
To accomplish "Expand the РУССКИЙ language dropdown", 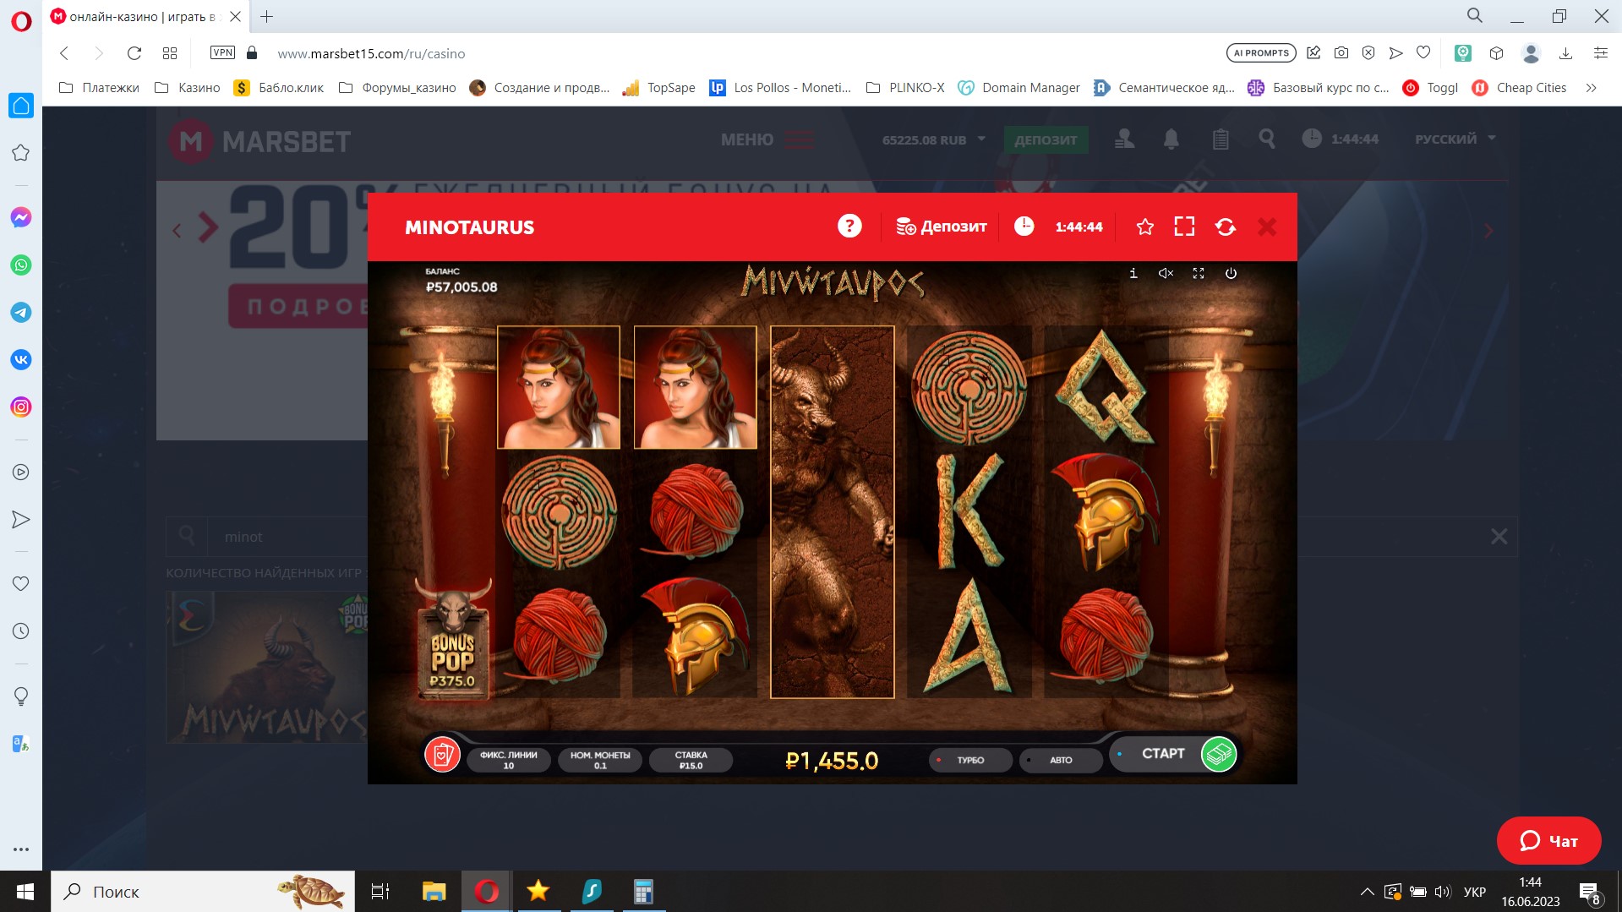I will 1455,139.
